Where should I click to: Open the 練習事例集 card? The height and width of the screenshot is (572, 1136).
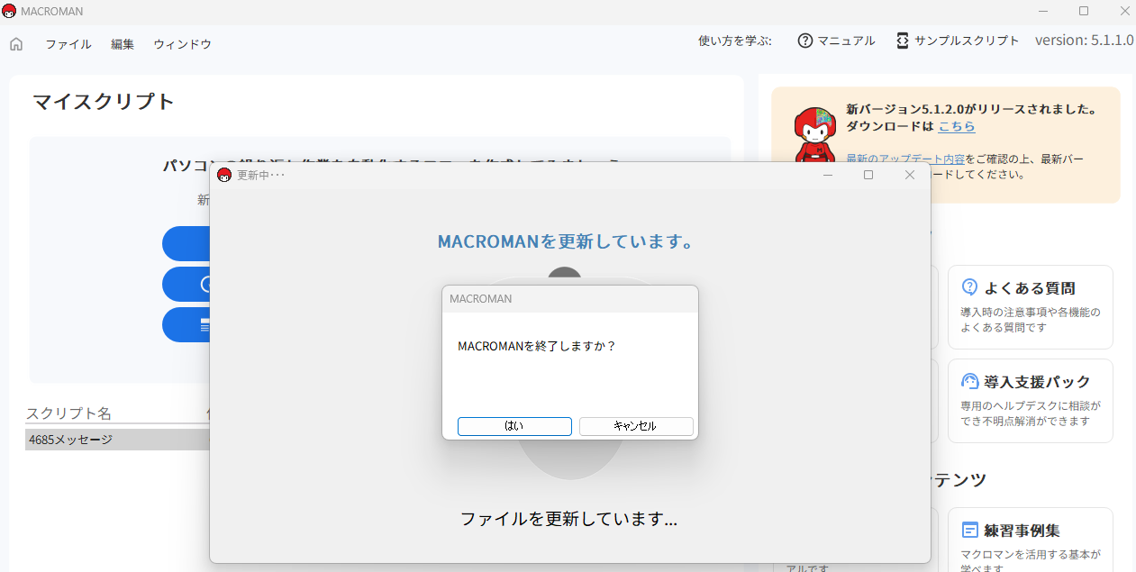tap(1030, 540)
